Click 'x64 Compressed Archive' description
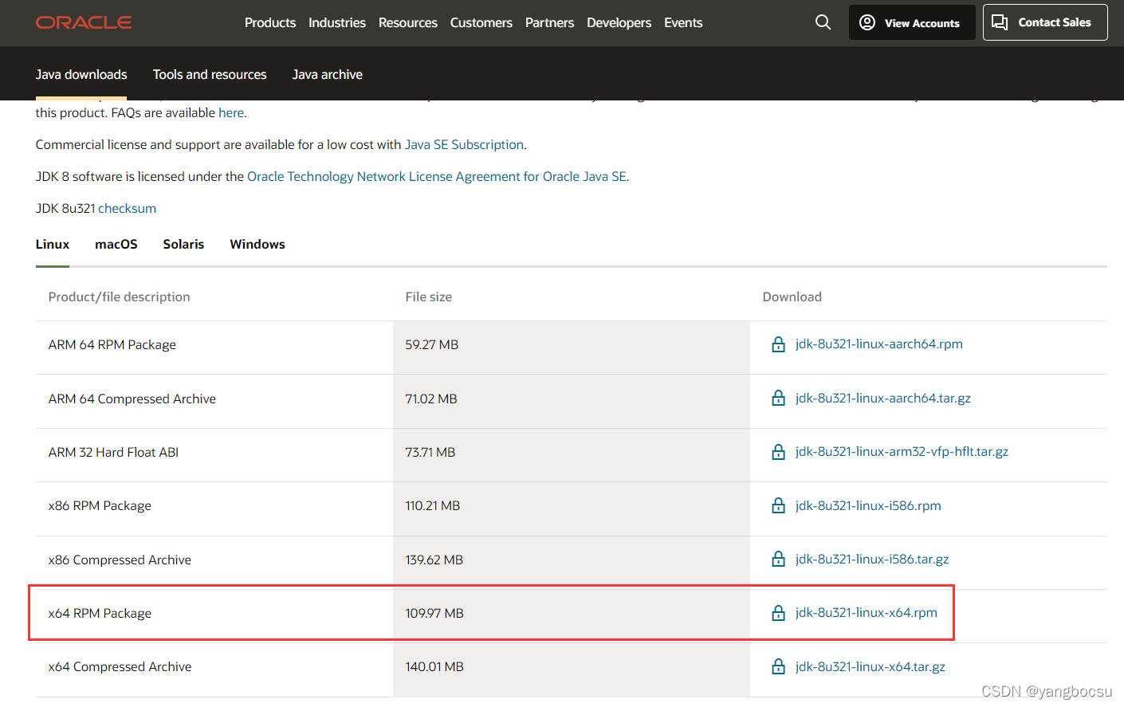This screenshot has height=707, width=1124. click(x=120, y=666)
